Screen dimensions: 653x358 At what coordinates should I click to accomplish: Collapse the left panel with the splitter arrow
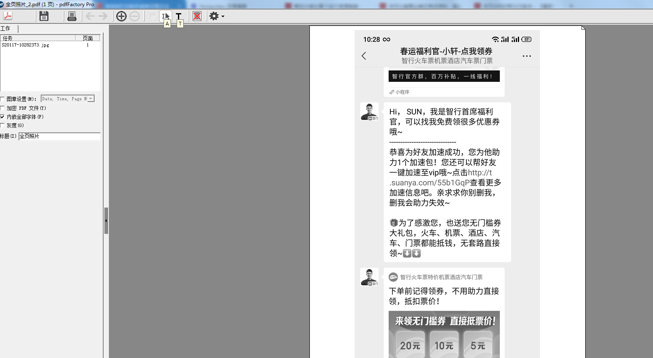click(106, 221)
